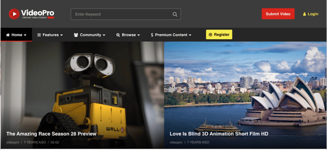Click the yellow Register button
327x150 pixels.
point(219,34)
